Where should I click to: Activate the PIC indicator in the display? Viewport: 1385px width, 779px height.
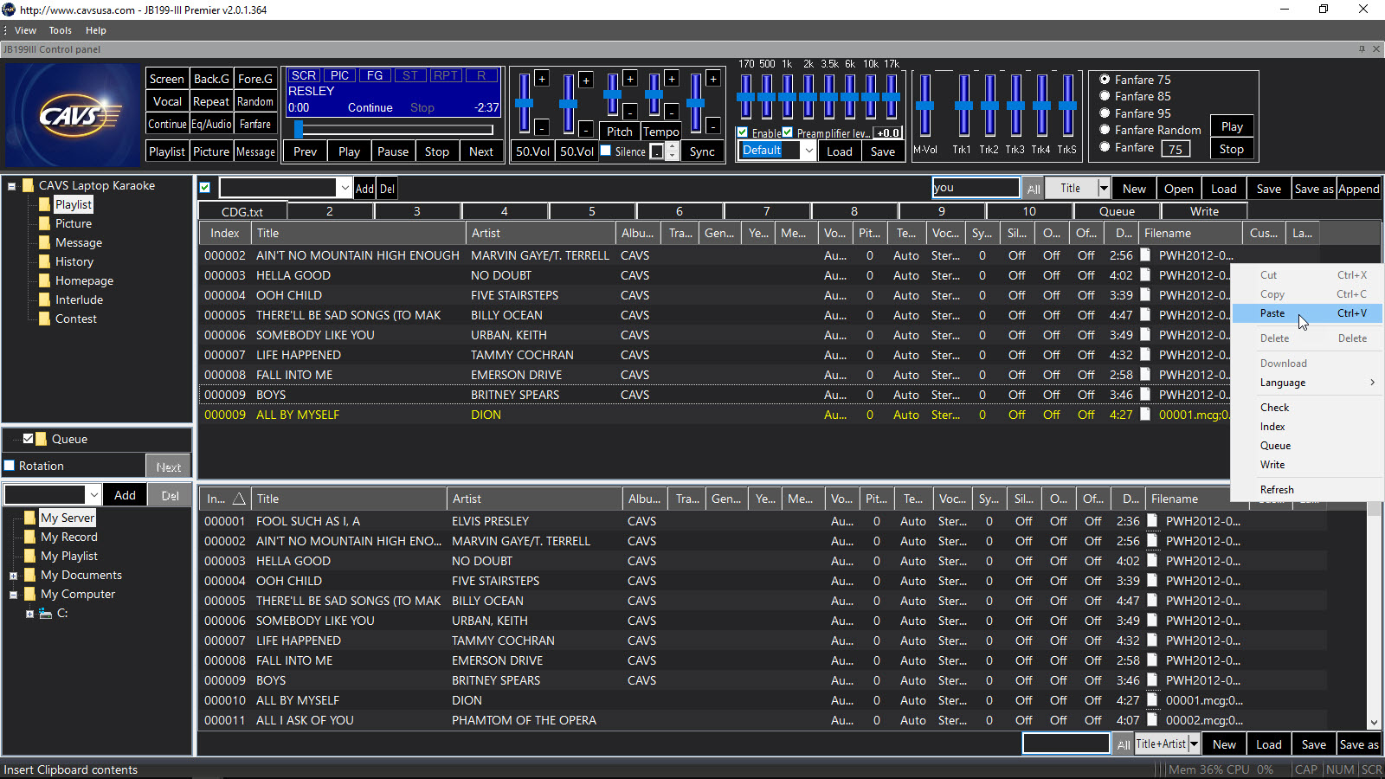click(339, 75)
